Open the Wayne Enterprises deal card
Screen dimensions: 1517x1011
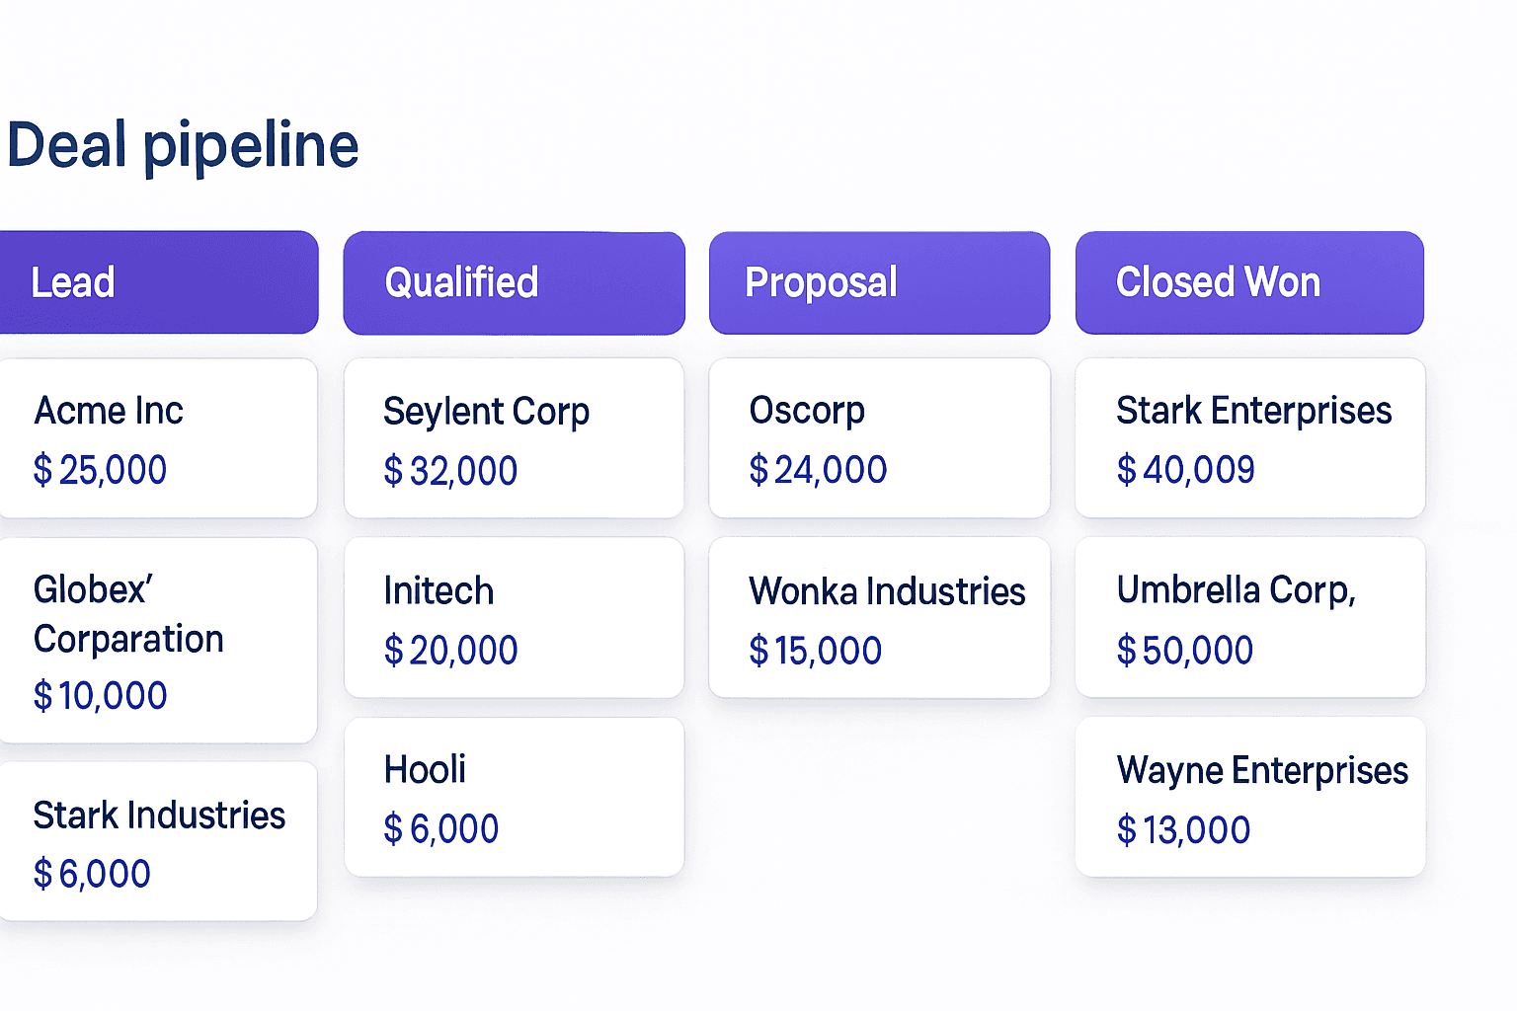tap(1249, 798)
